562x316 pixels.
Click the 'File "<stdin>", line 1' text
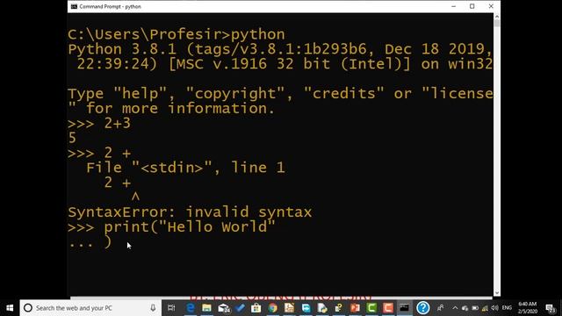tap(185, 168)
